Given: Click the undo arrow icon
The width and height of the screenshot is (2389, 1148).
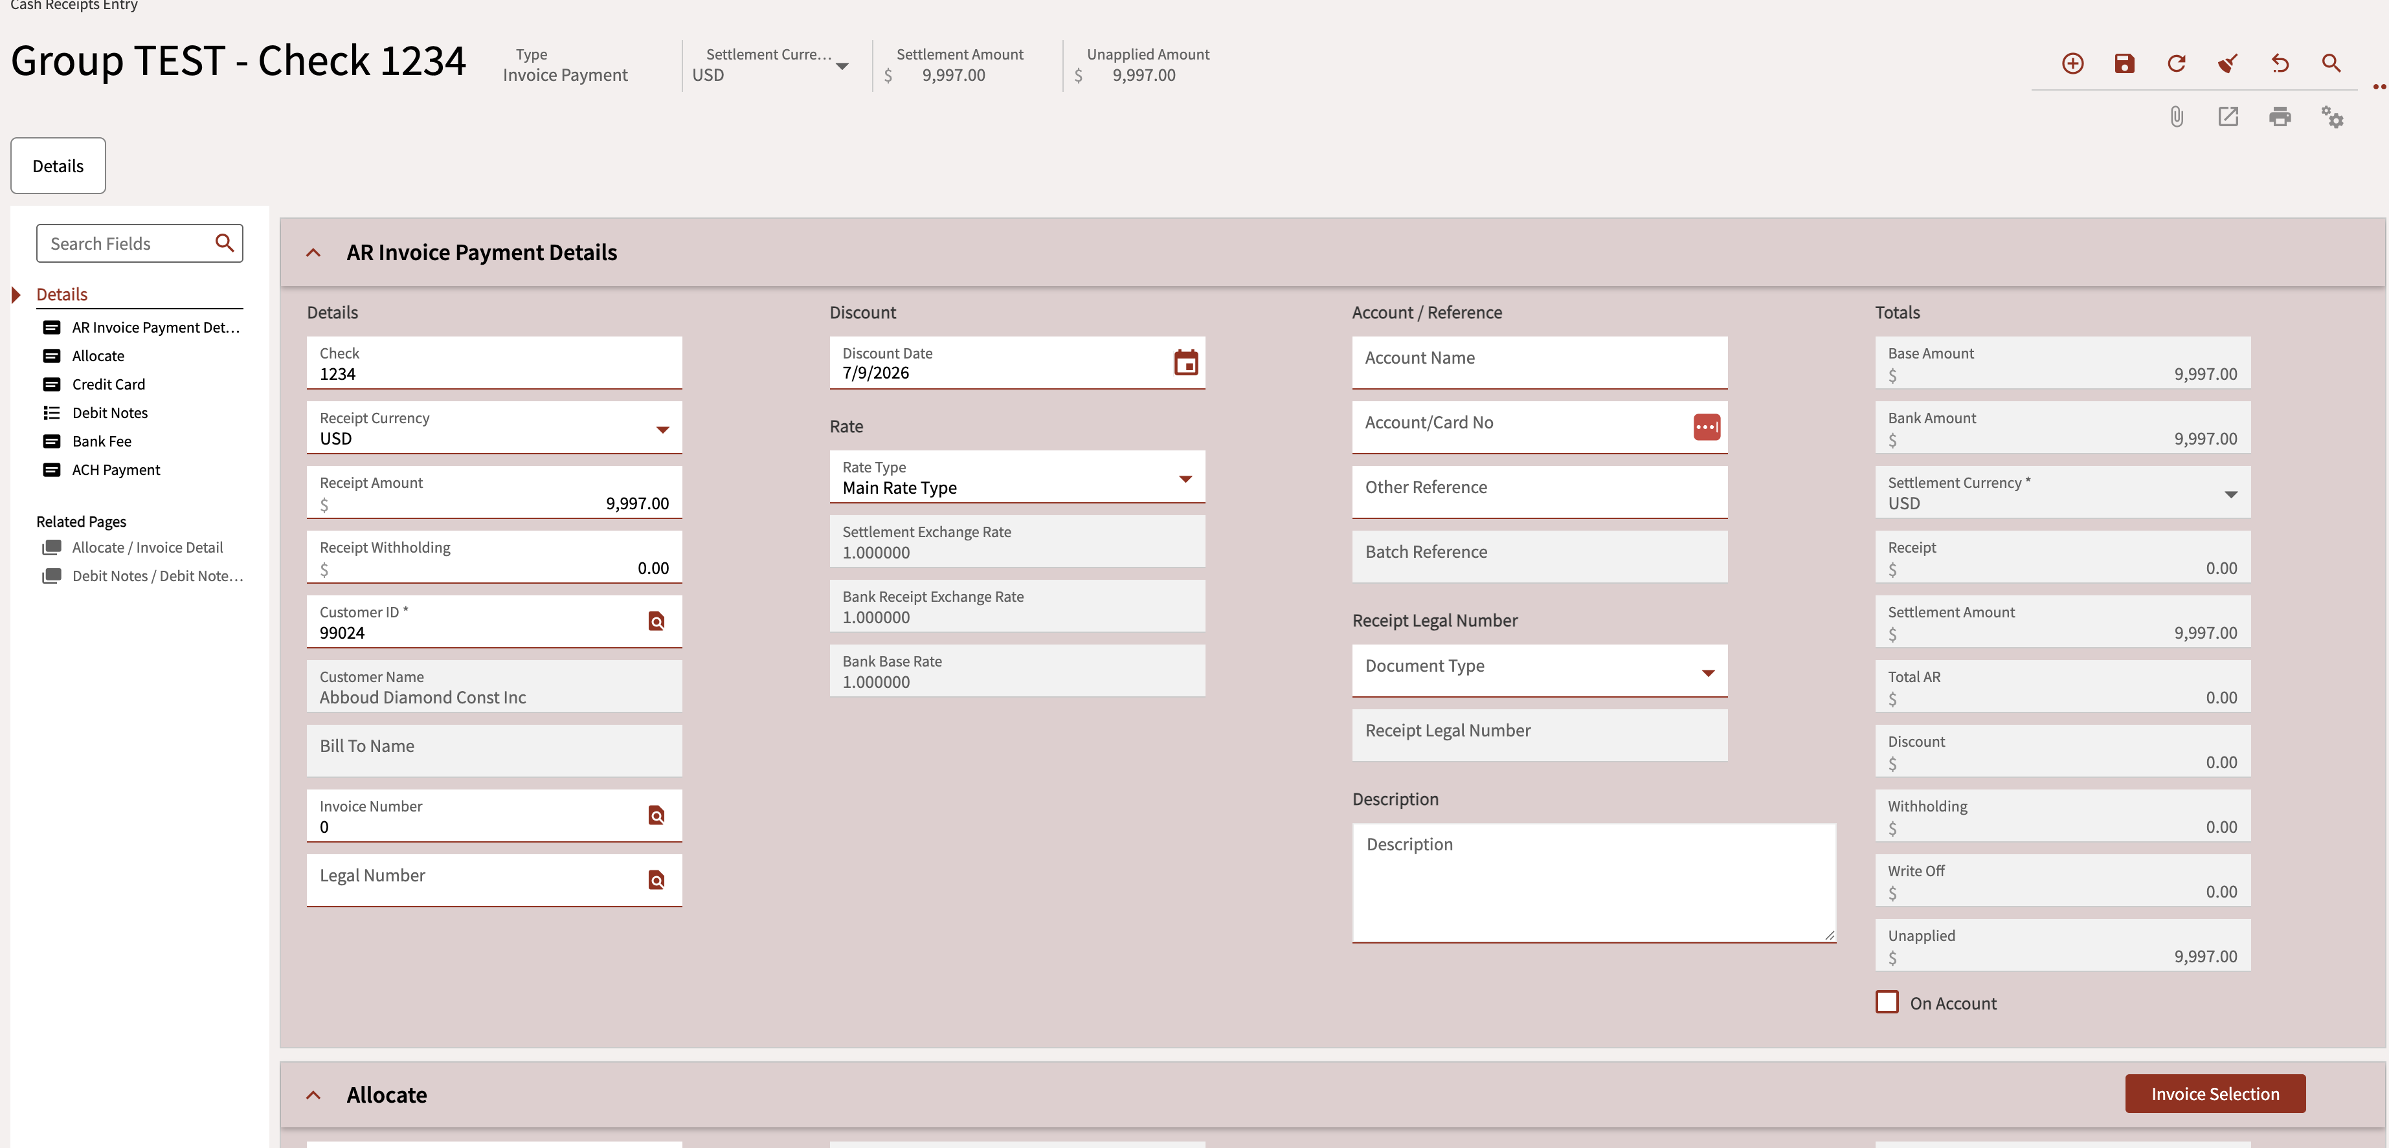Looking at the screenshot, I should [2280, 63].
